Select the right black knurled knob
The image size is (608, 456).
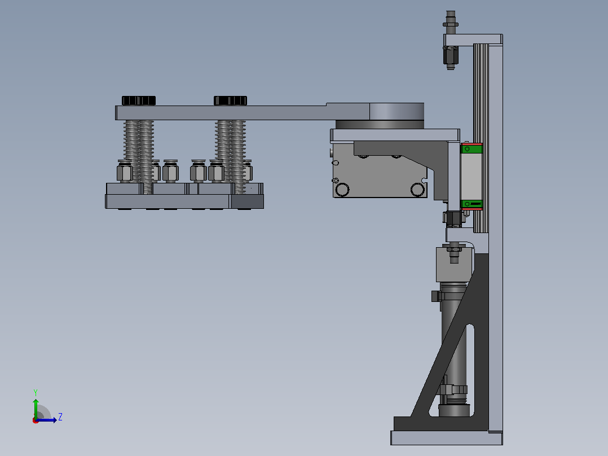(x=230, y=100)
